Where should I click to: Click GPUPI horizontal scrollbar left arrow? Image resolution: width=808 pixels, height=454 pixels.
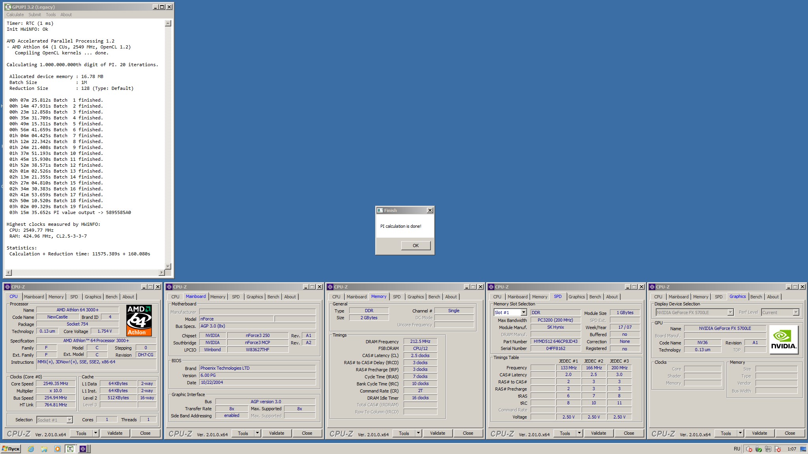(9, 273)
